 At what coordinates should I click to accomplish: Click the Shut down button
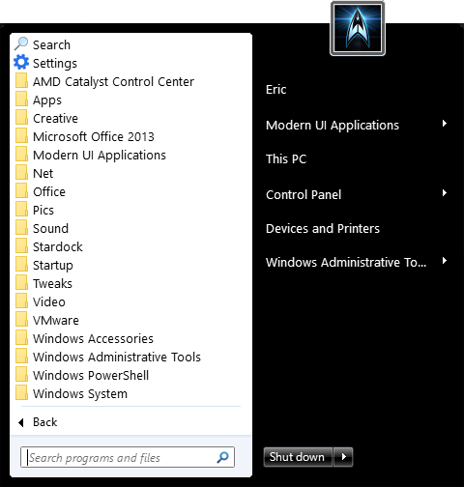pyautogui.click(x=298, y=457)
